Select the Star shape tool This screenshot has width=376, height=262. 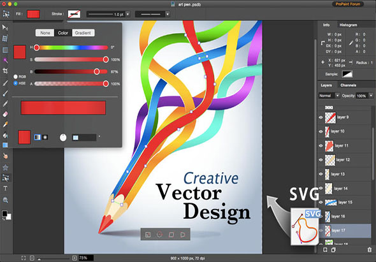[5, 167]
